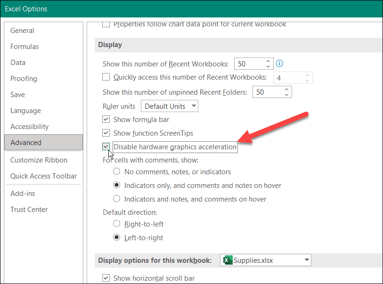Viewport: 383px width, 284px height.
Task: Choose Indicators and notes, comments on hover
Action: pos(116,199)
